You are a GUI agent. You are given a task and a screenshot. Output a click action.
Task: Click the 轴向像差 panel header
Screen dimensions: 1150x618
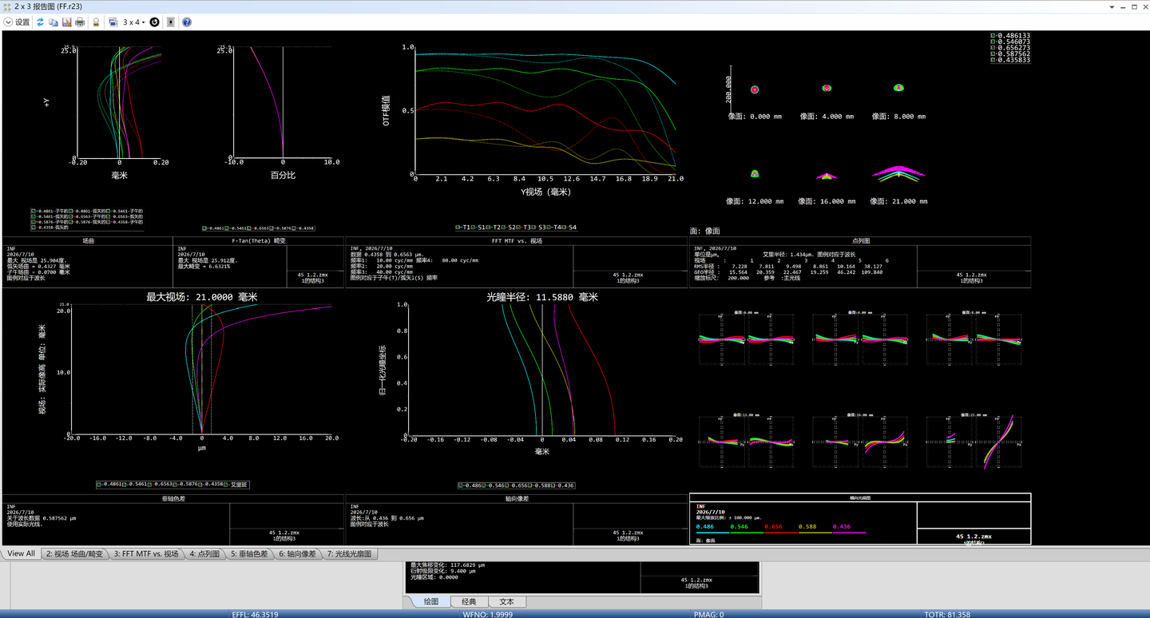517,498
